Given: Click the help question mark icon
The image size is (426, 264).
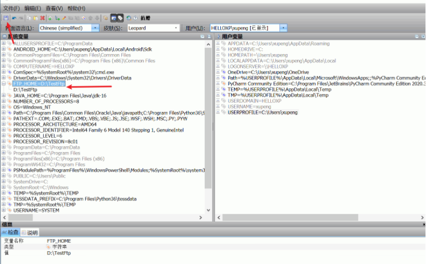Looking at the screenshot, I should pos(136,18).
